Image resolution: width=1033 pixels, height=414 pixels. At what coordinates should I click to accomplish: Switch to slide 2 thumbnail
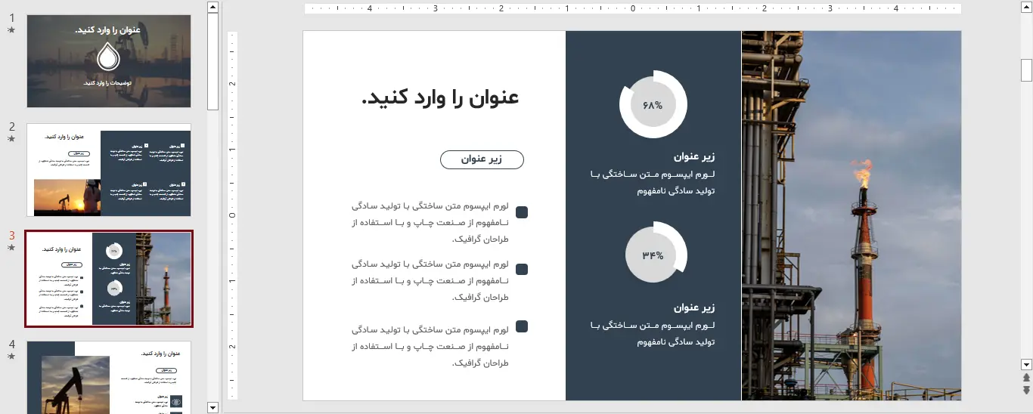click(x=109, y=170)
